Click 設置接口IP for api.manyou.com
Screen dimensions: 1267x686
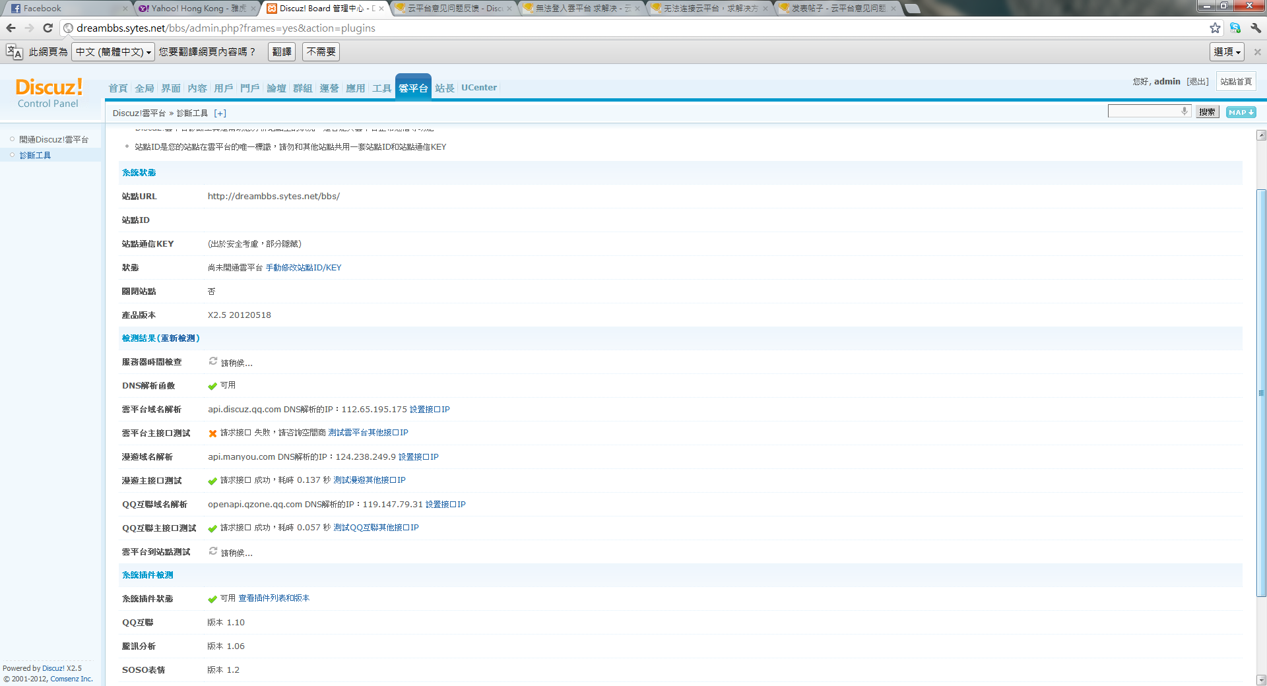point(418,456)
